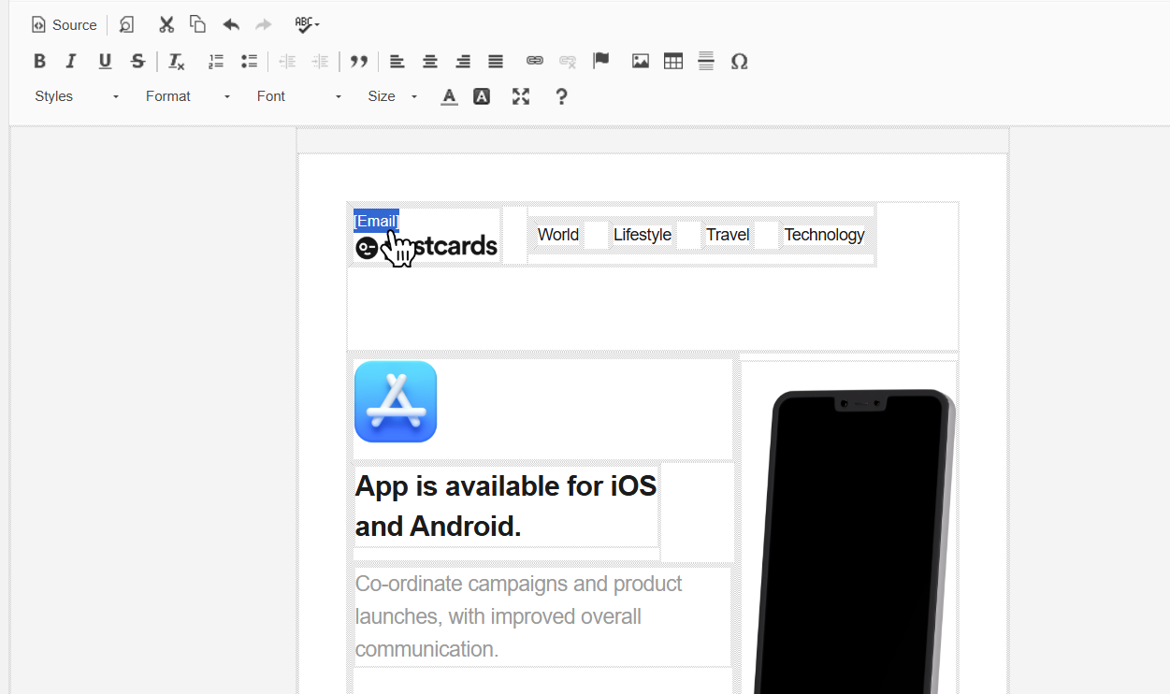Open the Font dropdown
1170x694 pixels.
[x=298, y=96]
